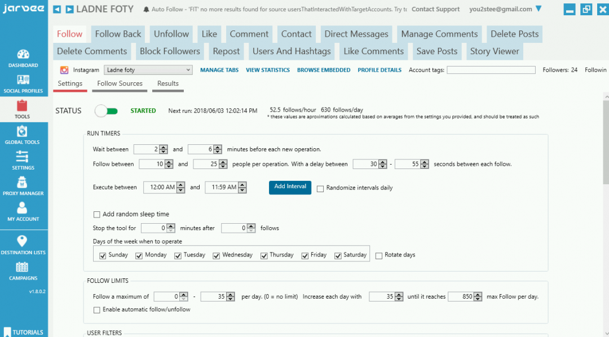Screen dimensions: 609x337
Task: Click the Account tags input field
Action: (x=491, y=70)
